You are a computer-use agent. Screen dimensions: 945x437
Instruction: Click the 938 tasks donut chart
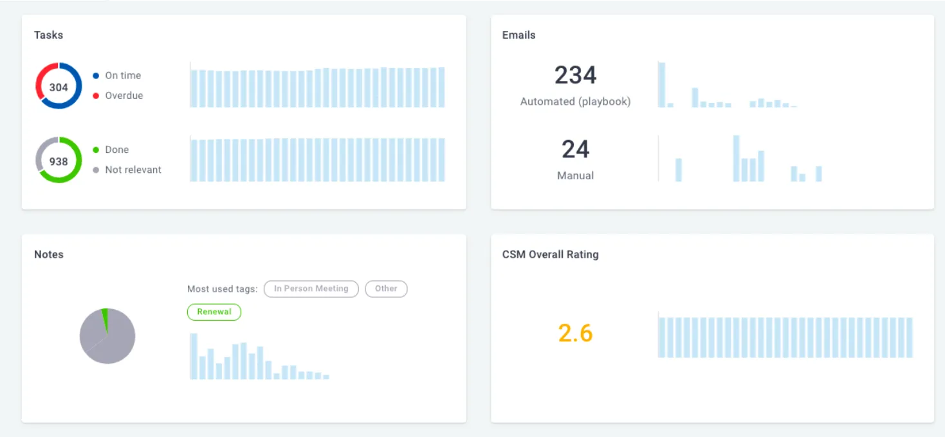point(59,160)
